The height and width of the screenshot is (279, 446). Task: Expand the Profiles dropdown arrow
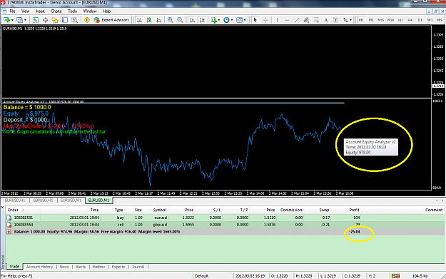pyautogui.click(x=25, y=20)
